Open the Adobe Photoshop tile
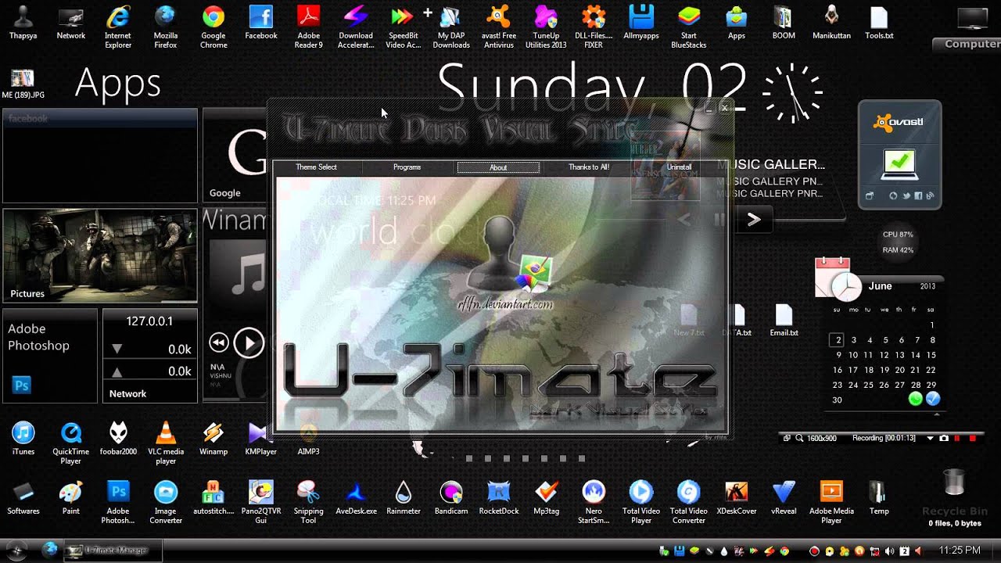The image size is (1001, 563). point(50,356)
